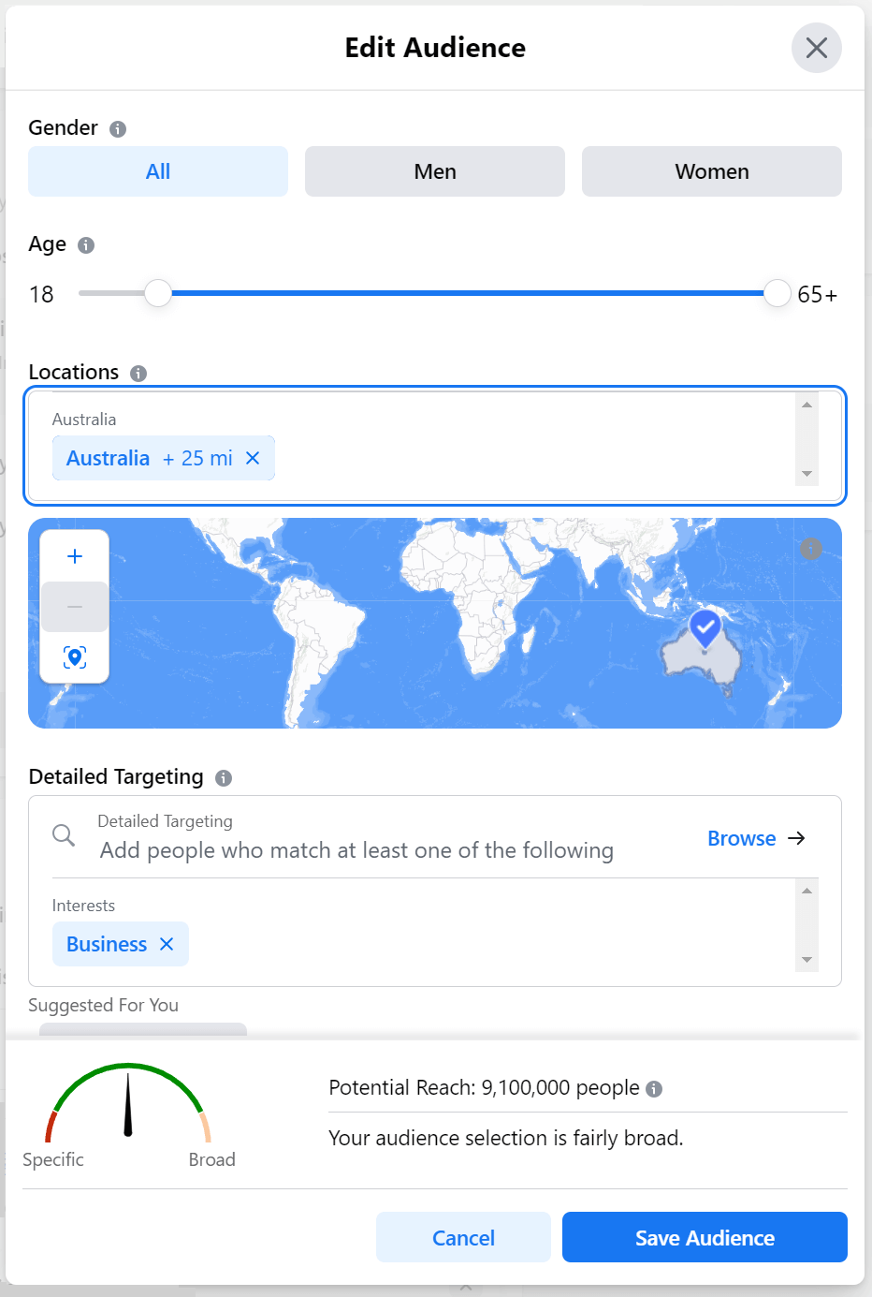Select the All gender option
872x1297 pixels.
(157, 171)
